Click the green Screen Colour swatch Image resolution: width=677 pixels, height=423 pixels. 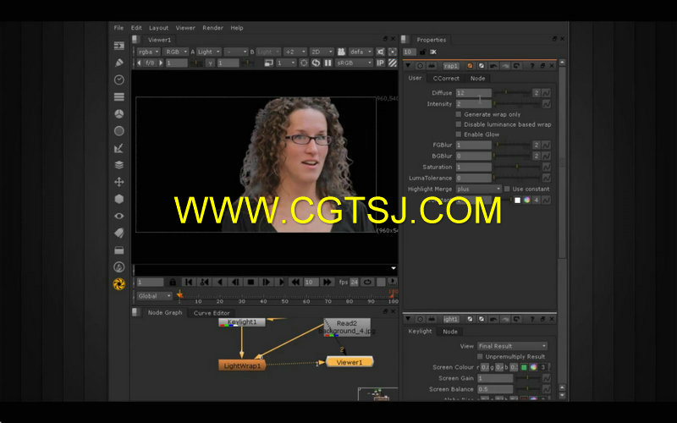pos(524,367)
